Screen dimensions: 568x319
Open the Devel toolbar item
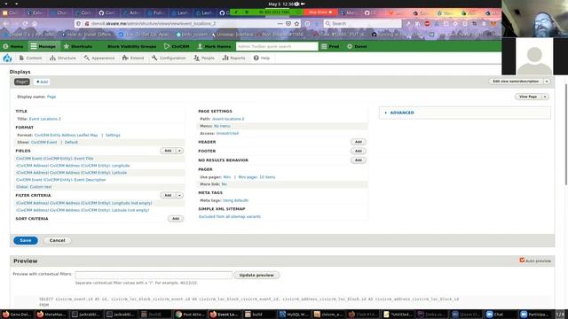tap(357, 46)
